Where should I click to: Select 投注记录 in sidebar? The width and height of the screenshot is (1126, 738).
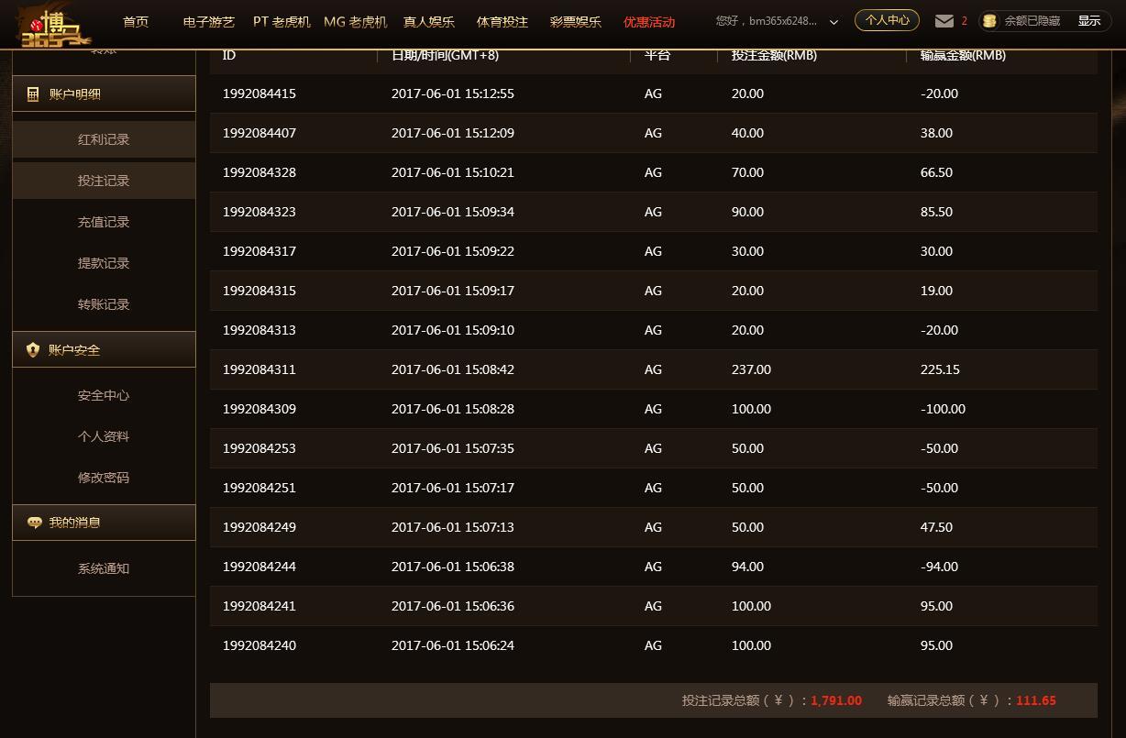pos(104,181)
